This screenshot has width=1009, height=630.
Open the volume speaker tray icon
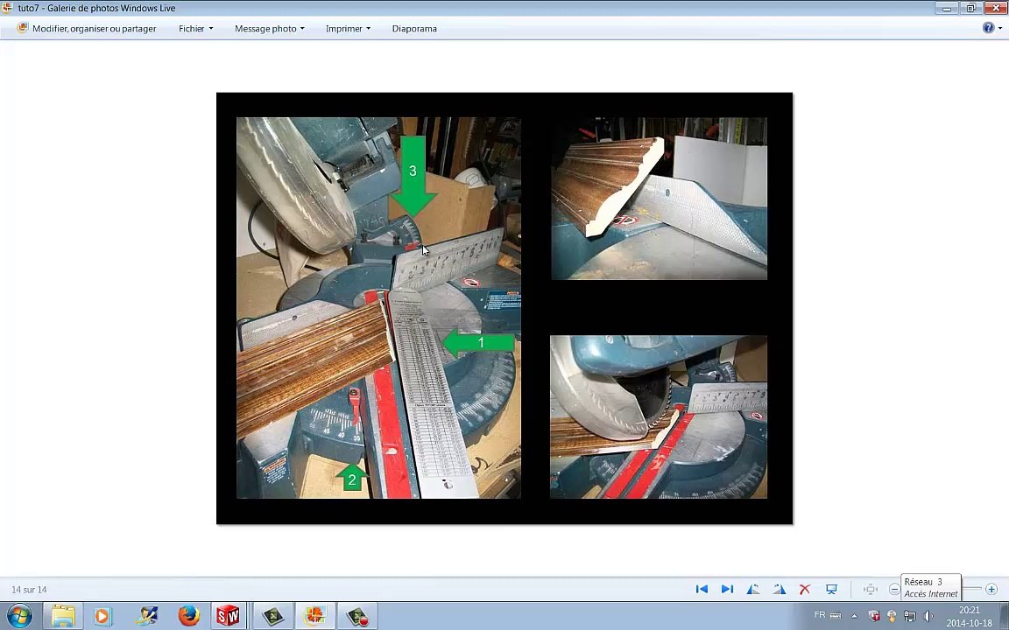pos(928,617)
